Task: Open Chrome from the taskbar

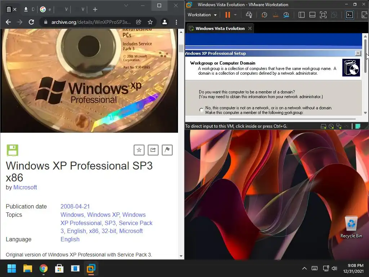Action: pos(44,268)
